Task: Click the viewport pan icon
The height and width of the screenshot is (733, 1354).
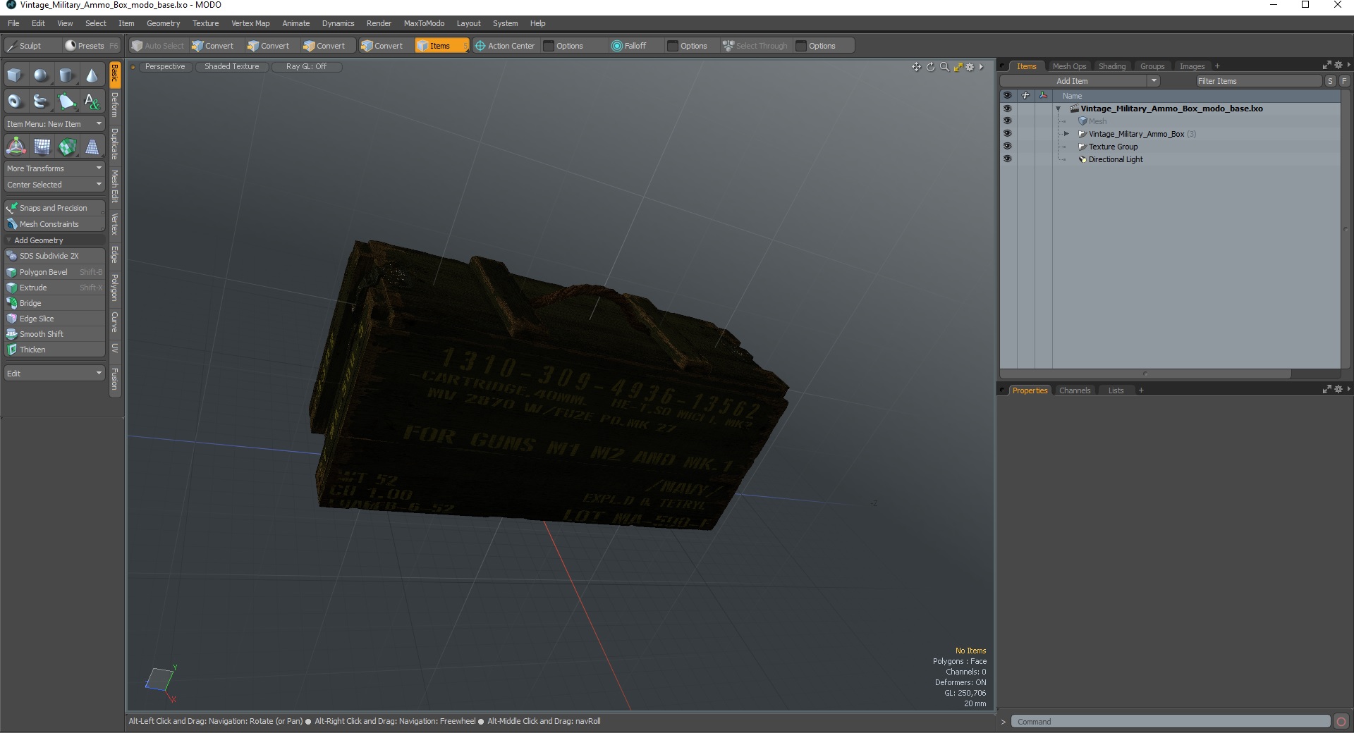Action: point(916,67)
